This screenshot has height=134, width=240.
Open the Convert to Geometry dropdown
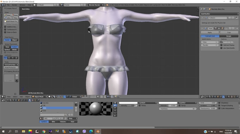[11, 65]
